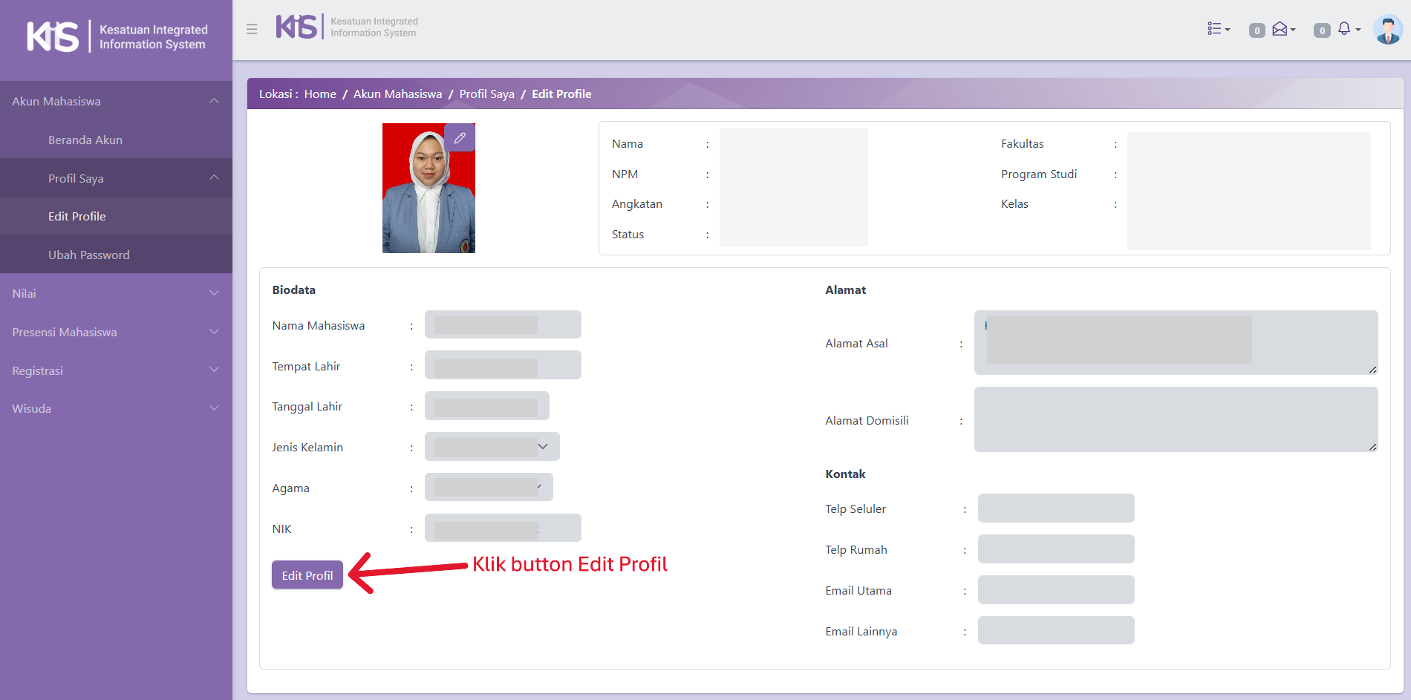Open the mail envelope messages icon

pyautogui.click(x=1283, y=29)
